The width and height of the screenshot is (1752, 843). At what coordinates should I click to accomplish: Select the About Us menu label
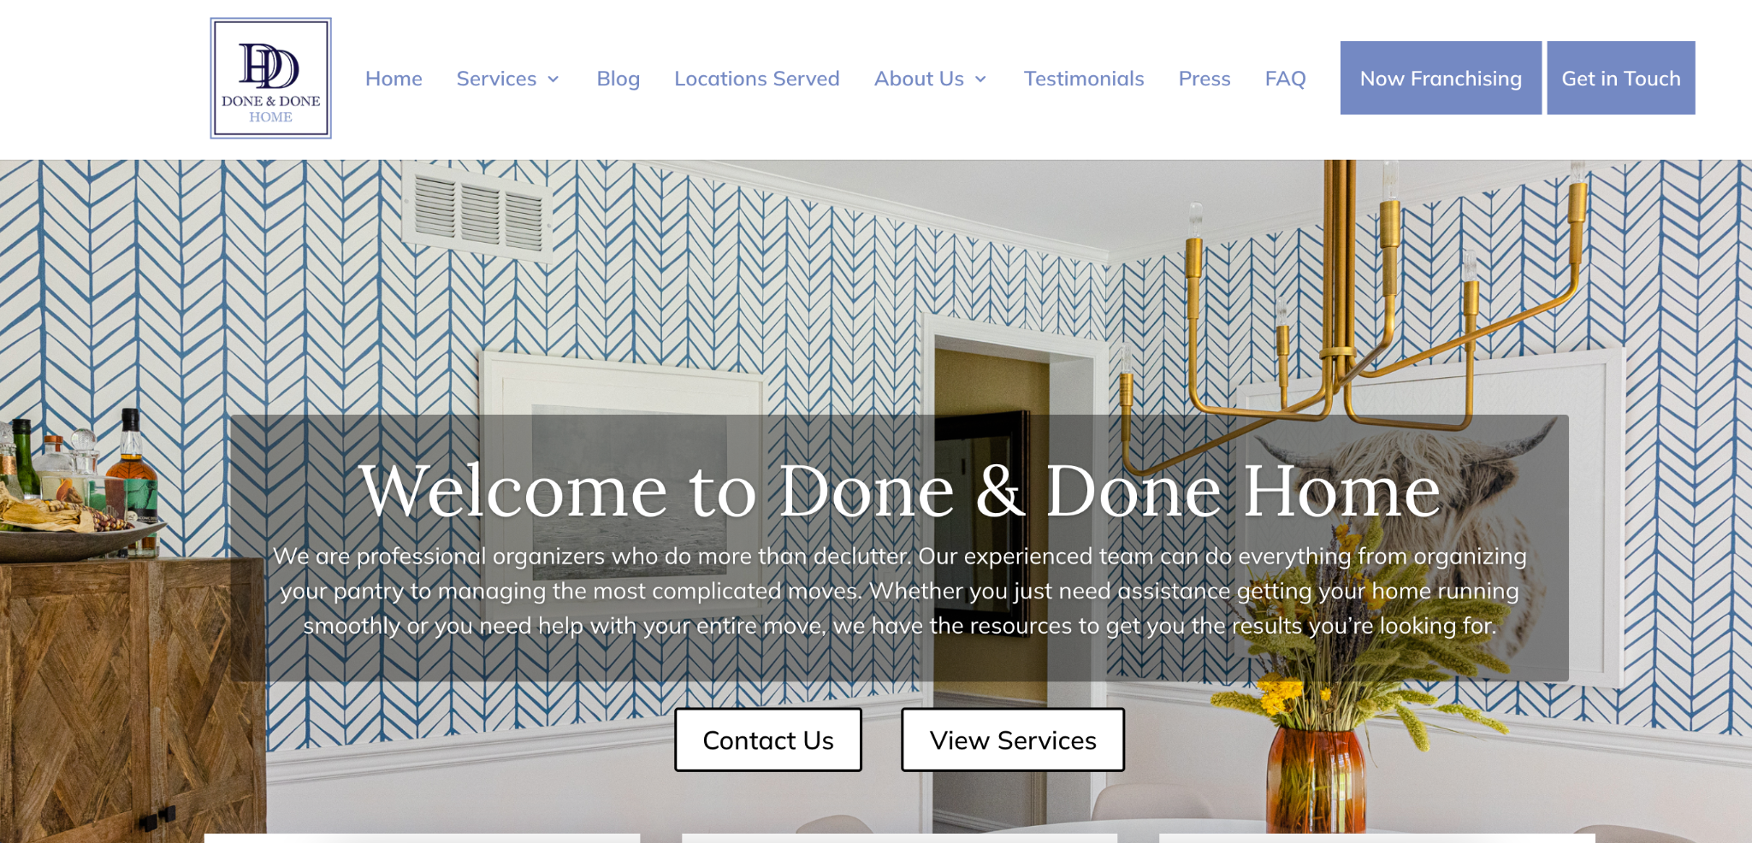[919, 79]
